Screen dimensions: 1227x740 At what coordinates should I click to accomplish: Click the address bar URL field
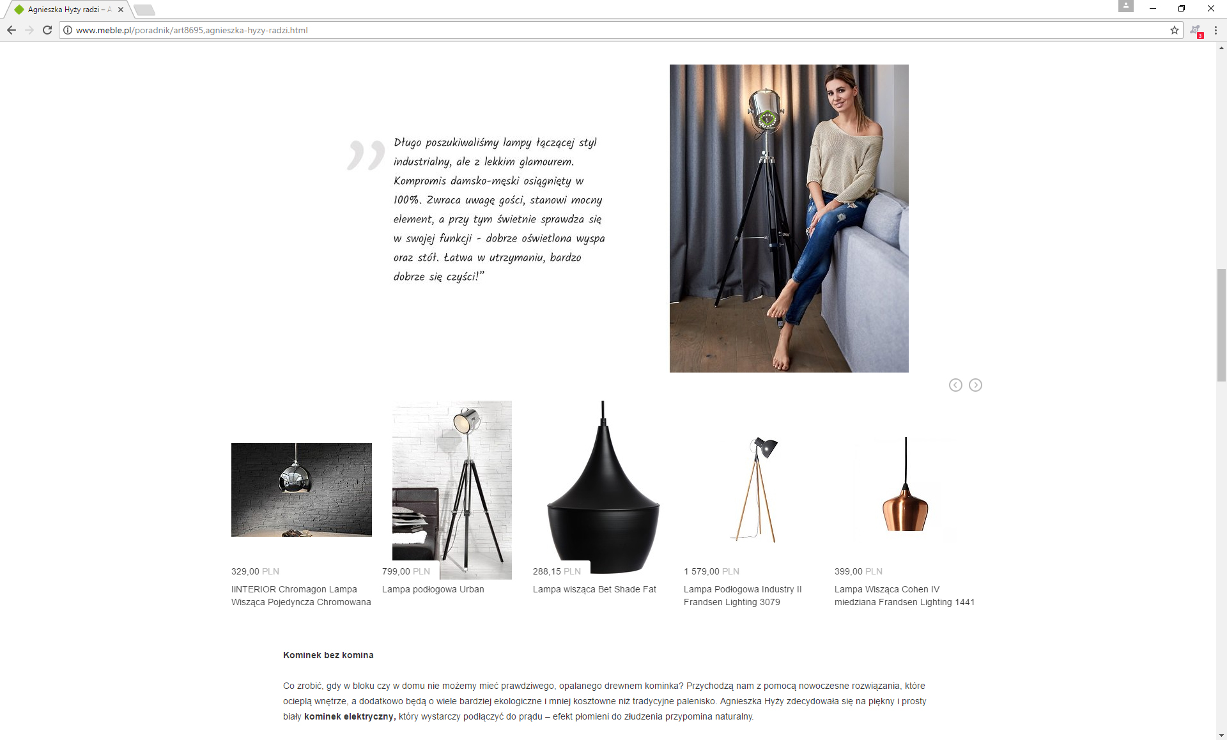(x=613, y=30)
